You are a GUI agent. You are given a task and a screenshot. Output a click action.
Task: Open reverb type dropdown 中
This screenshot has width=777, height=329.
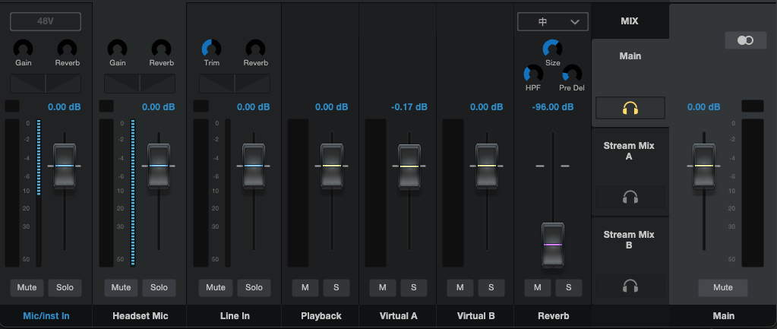[553, 22]
